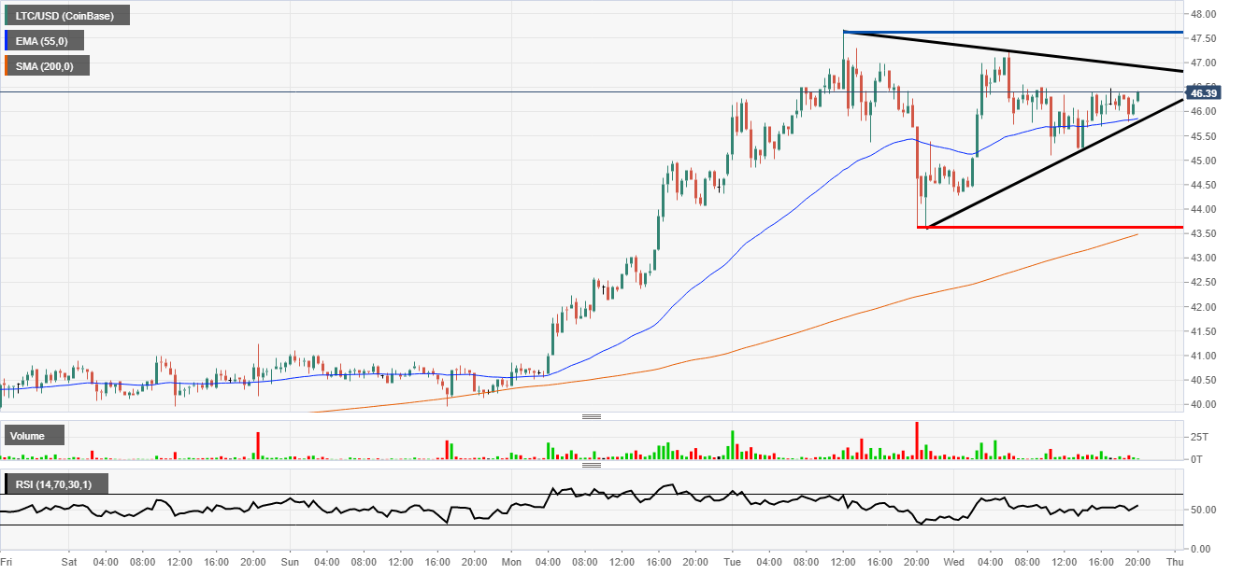
Task: Click the orange SMA color marker
Action: tap(7, 65)
